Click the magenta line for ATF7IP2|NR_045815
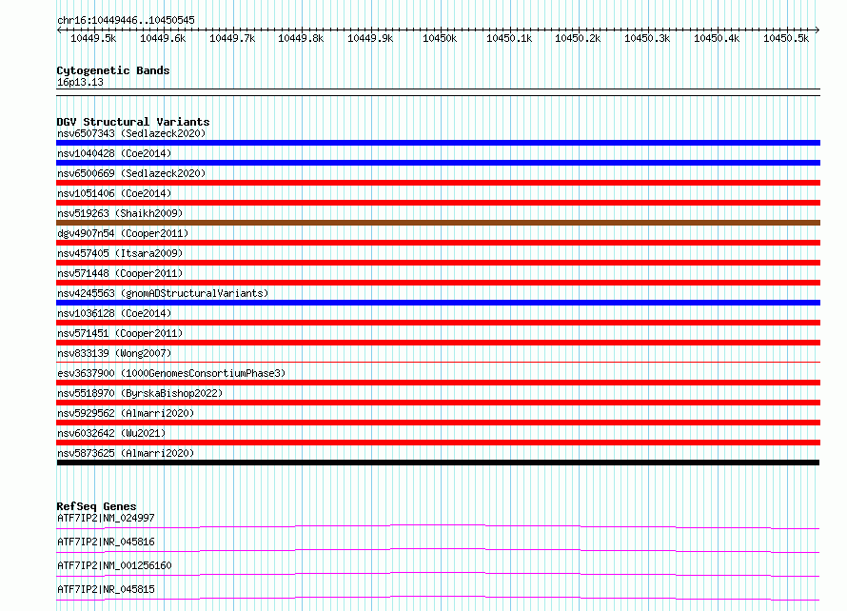 tap(438, 598)
